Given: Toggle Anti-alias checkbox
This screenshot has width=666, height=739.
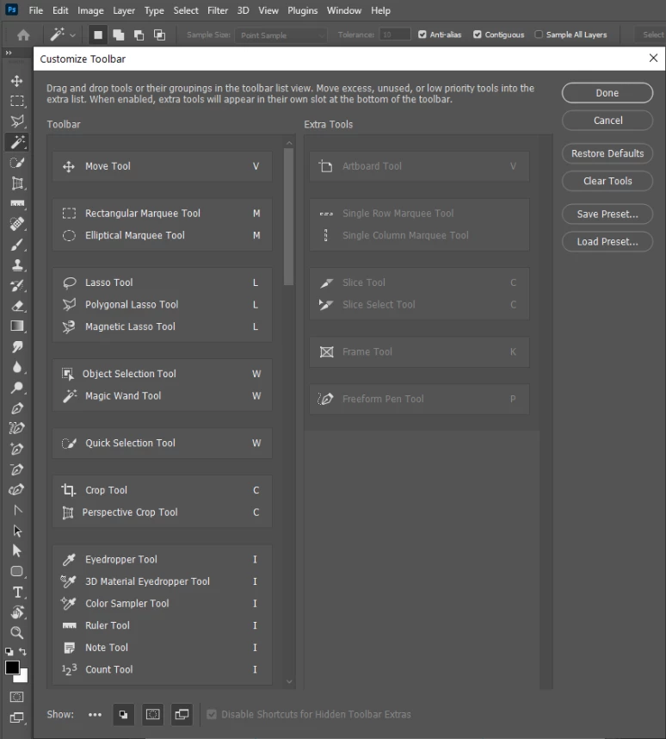Looking at the screenshot, I should click(422, 34).
